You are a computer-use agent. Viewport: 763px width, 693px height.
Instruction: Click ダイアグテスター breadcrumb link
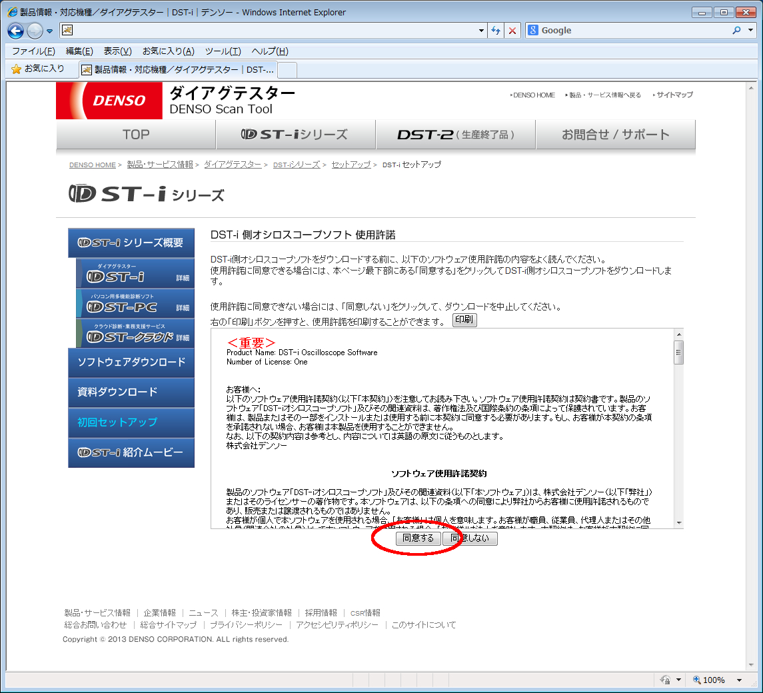click(233, 165)
